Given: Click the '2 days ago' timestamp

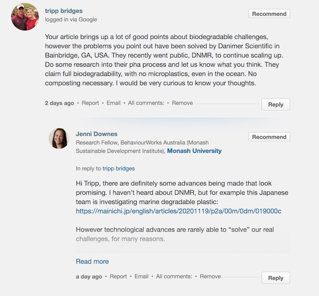Looking at the screenshot, I should click(x=59, y=103).
